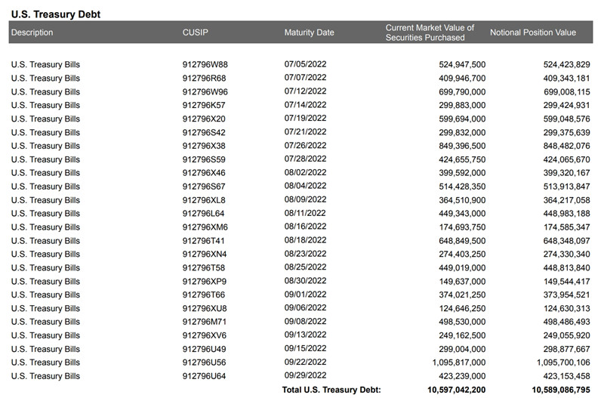Click maturity date 09/22/2022
The height and width of the screenshot is (398, 604).
pyautogui.click(x=305, y=362)
